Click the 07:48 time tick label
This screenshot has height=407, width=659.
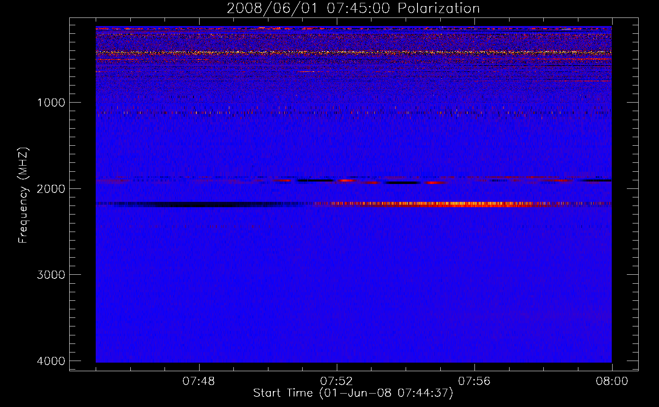pos(199,381)
